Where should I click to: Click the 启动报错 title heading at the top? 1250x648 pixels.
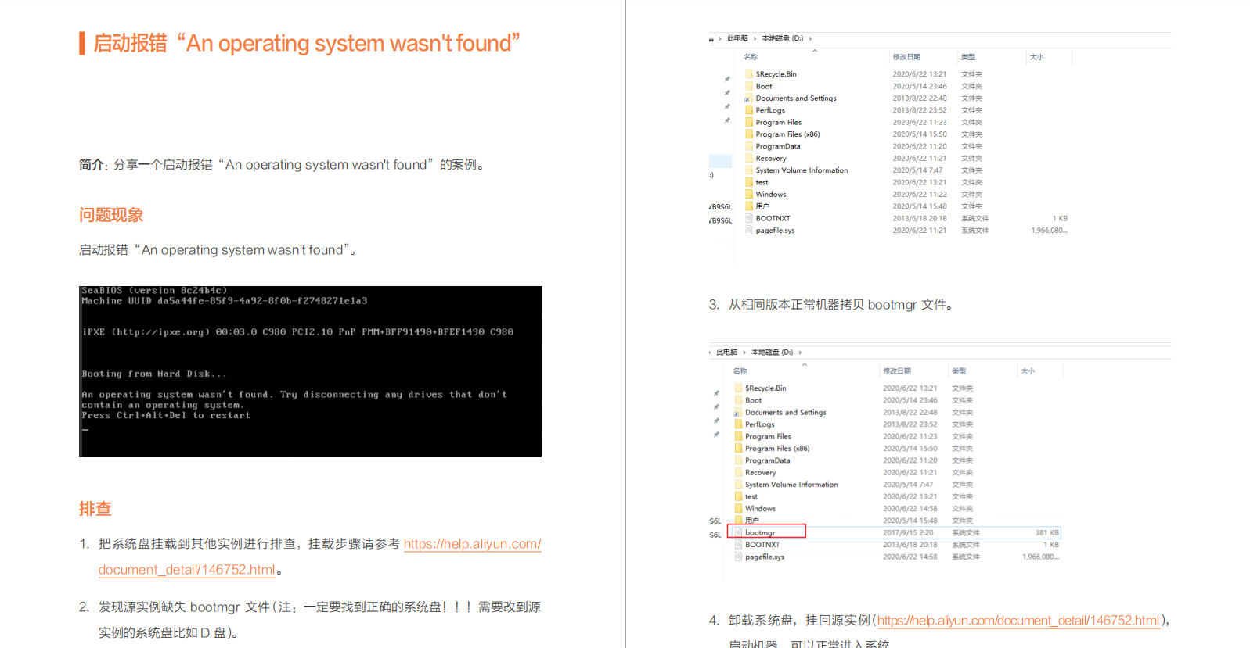307,43
